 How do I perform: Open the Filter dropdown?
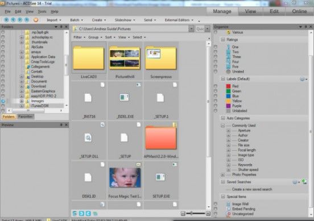[x=79, y=37]
